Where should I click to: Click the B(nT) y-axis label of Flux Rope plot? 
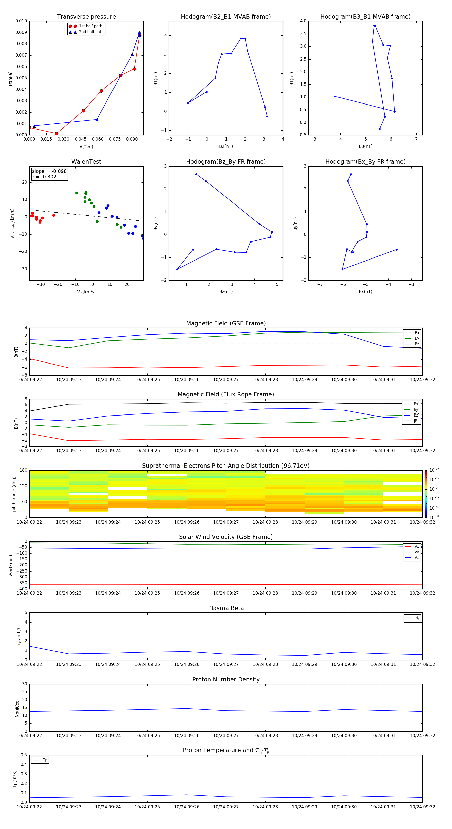[16, 423]
